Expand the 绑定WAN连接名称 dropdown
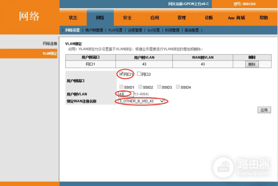This screenshot has height=186, width=278. [141, 101]
